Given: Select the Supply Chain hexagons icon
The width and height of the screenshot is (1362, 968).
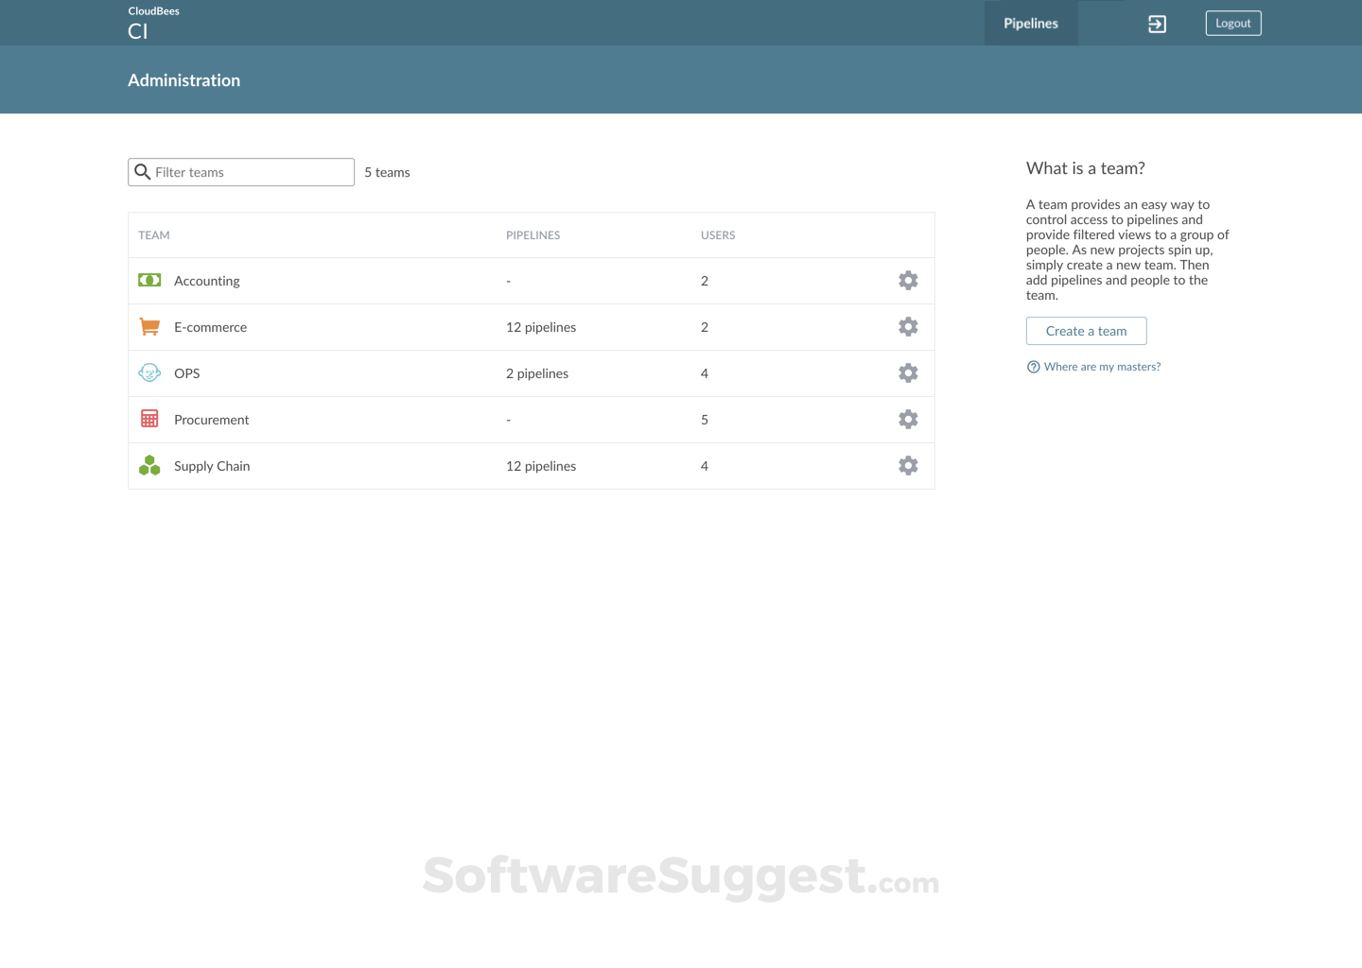Looking at the screenshot, I should 148,465.
